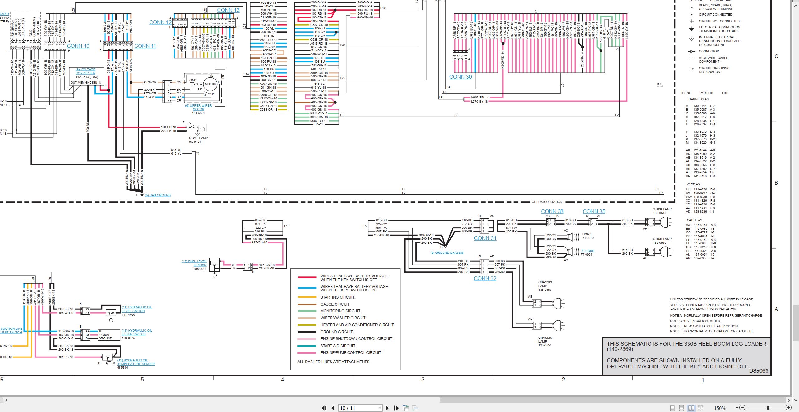Click the GROUND CIRCUIT legend entry
799x412 pixels.
coord(337,332)
